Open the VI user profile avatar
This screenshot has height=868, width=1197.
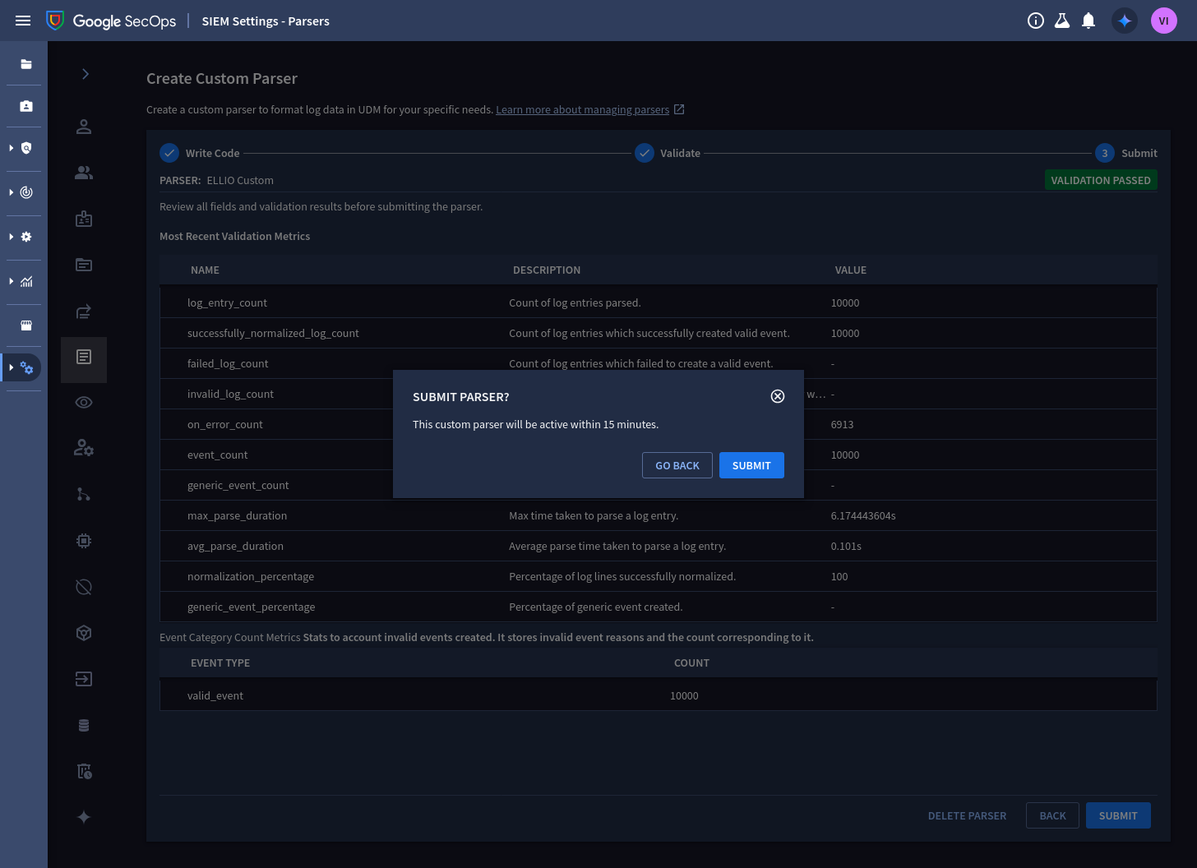point(1164,21)
